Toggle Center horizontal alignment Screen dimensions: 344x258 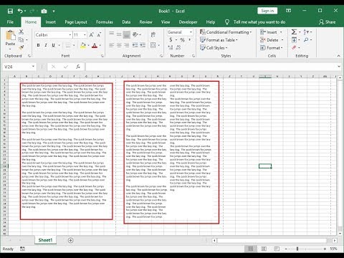119,45
